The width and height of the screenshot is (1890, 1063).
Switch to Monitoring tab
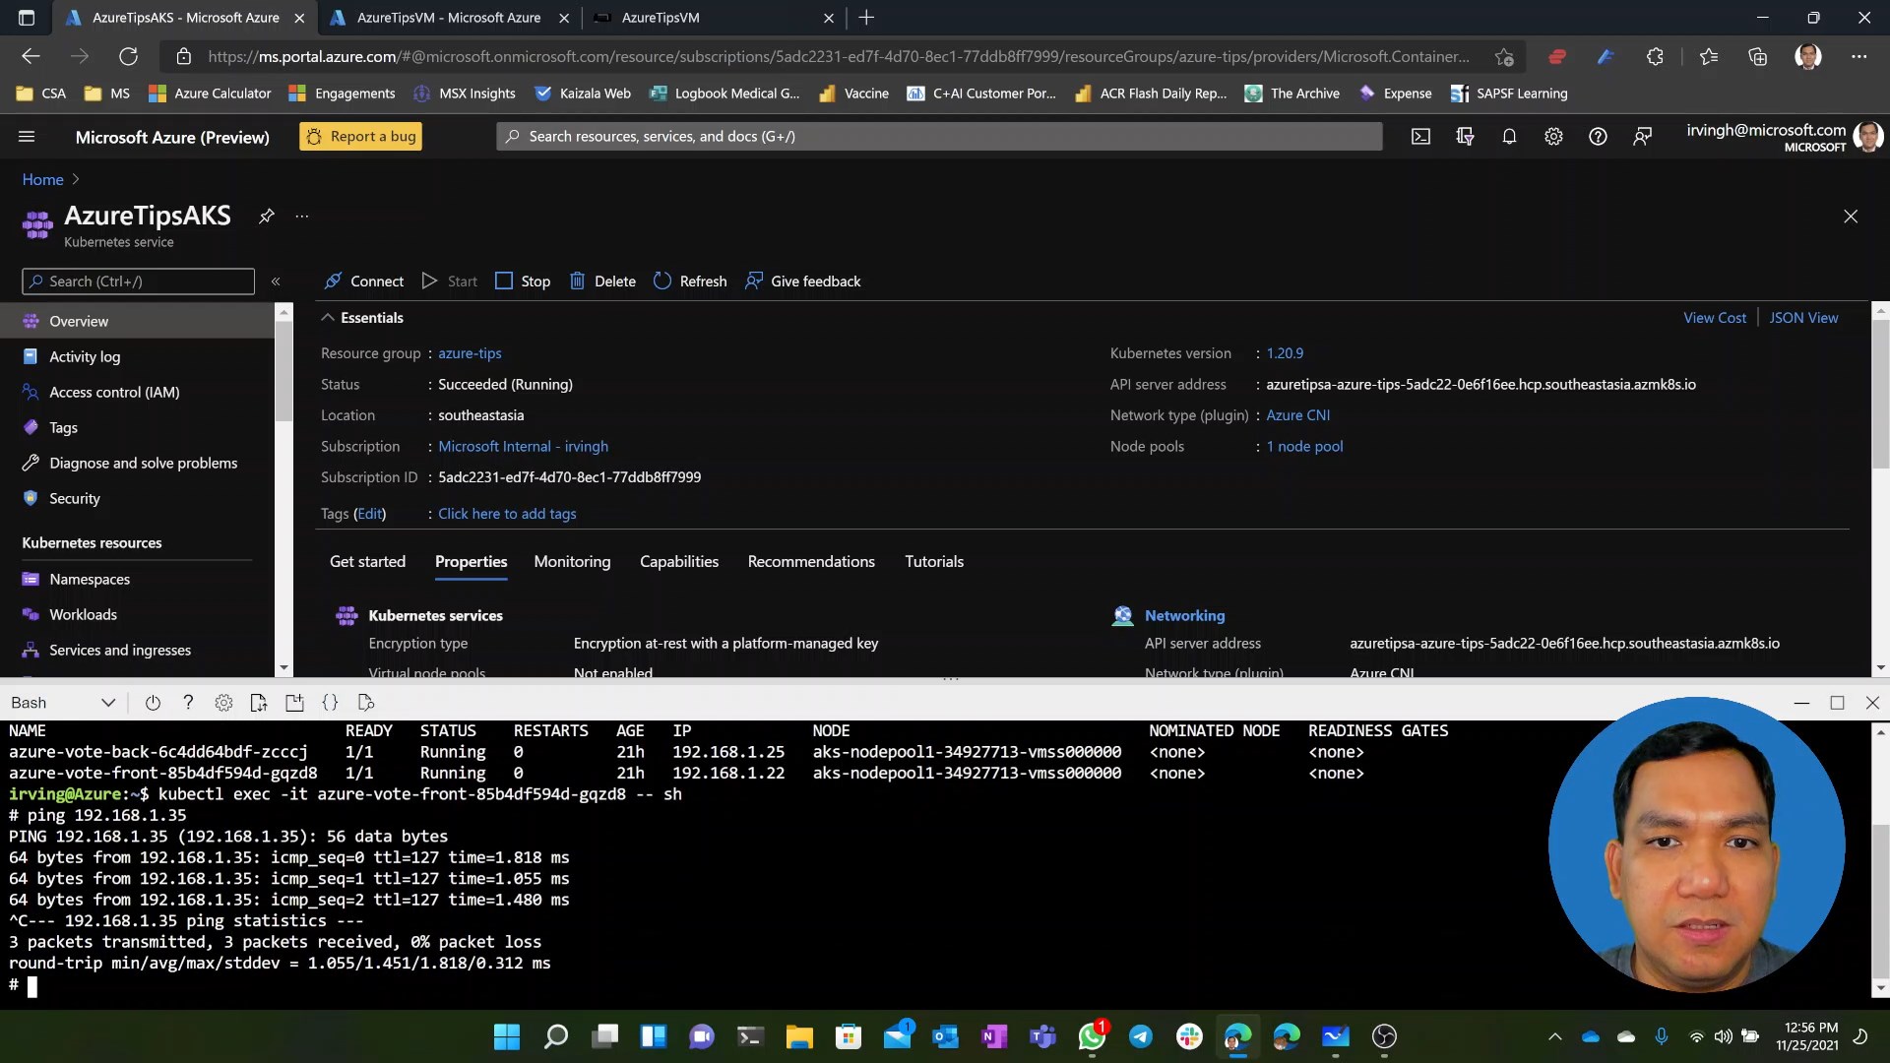pos(572,562)
